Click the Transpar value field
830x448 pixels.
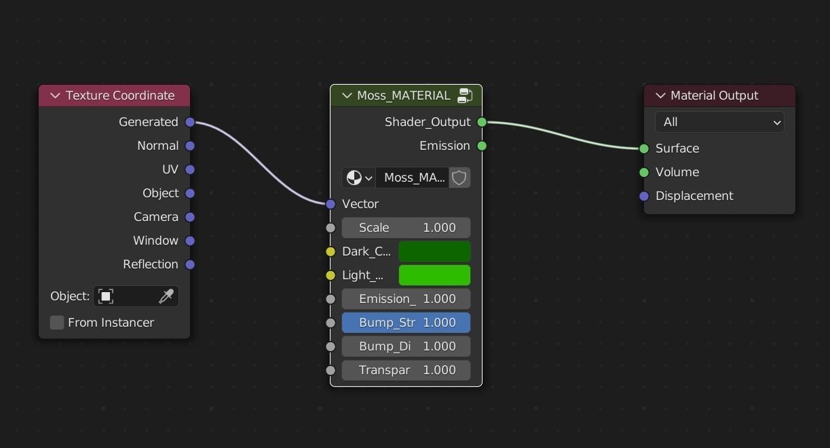pos(406,370)
